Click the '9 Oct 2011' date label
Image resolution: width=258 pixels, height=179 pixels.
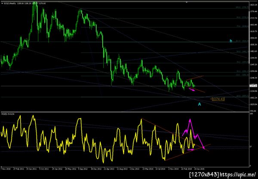coord(44,169)
